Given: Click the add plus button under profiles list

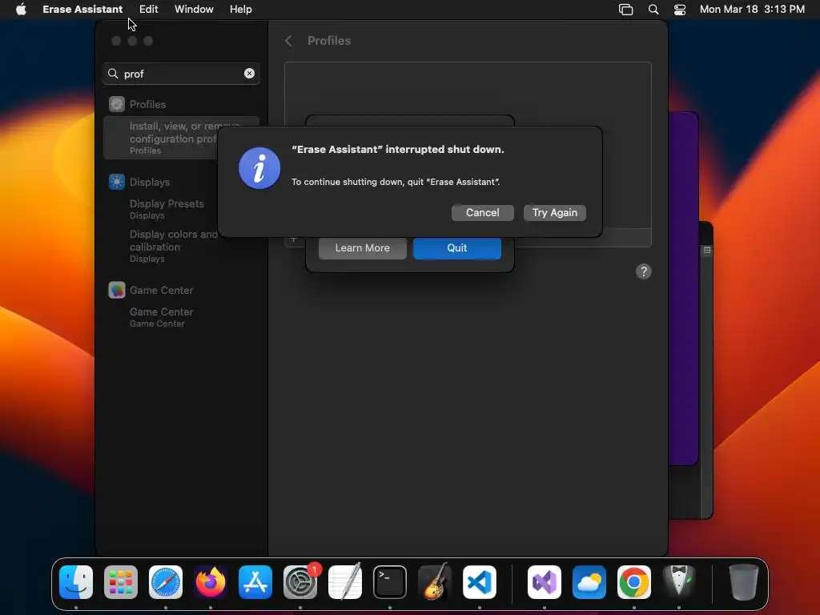Looking at the screenshot, I should tap(293, 240).
